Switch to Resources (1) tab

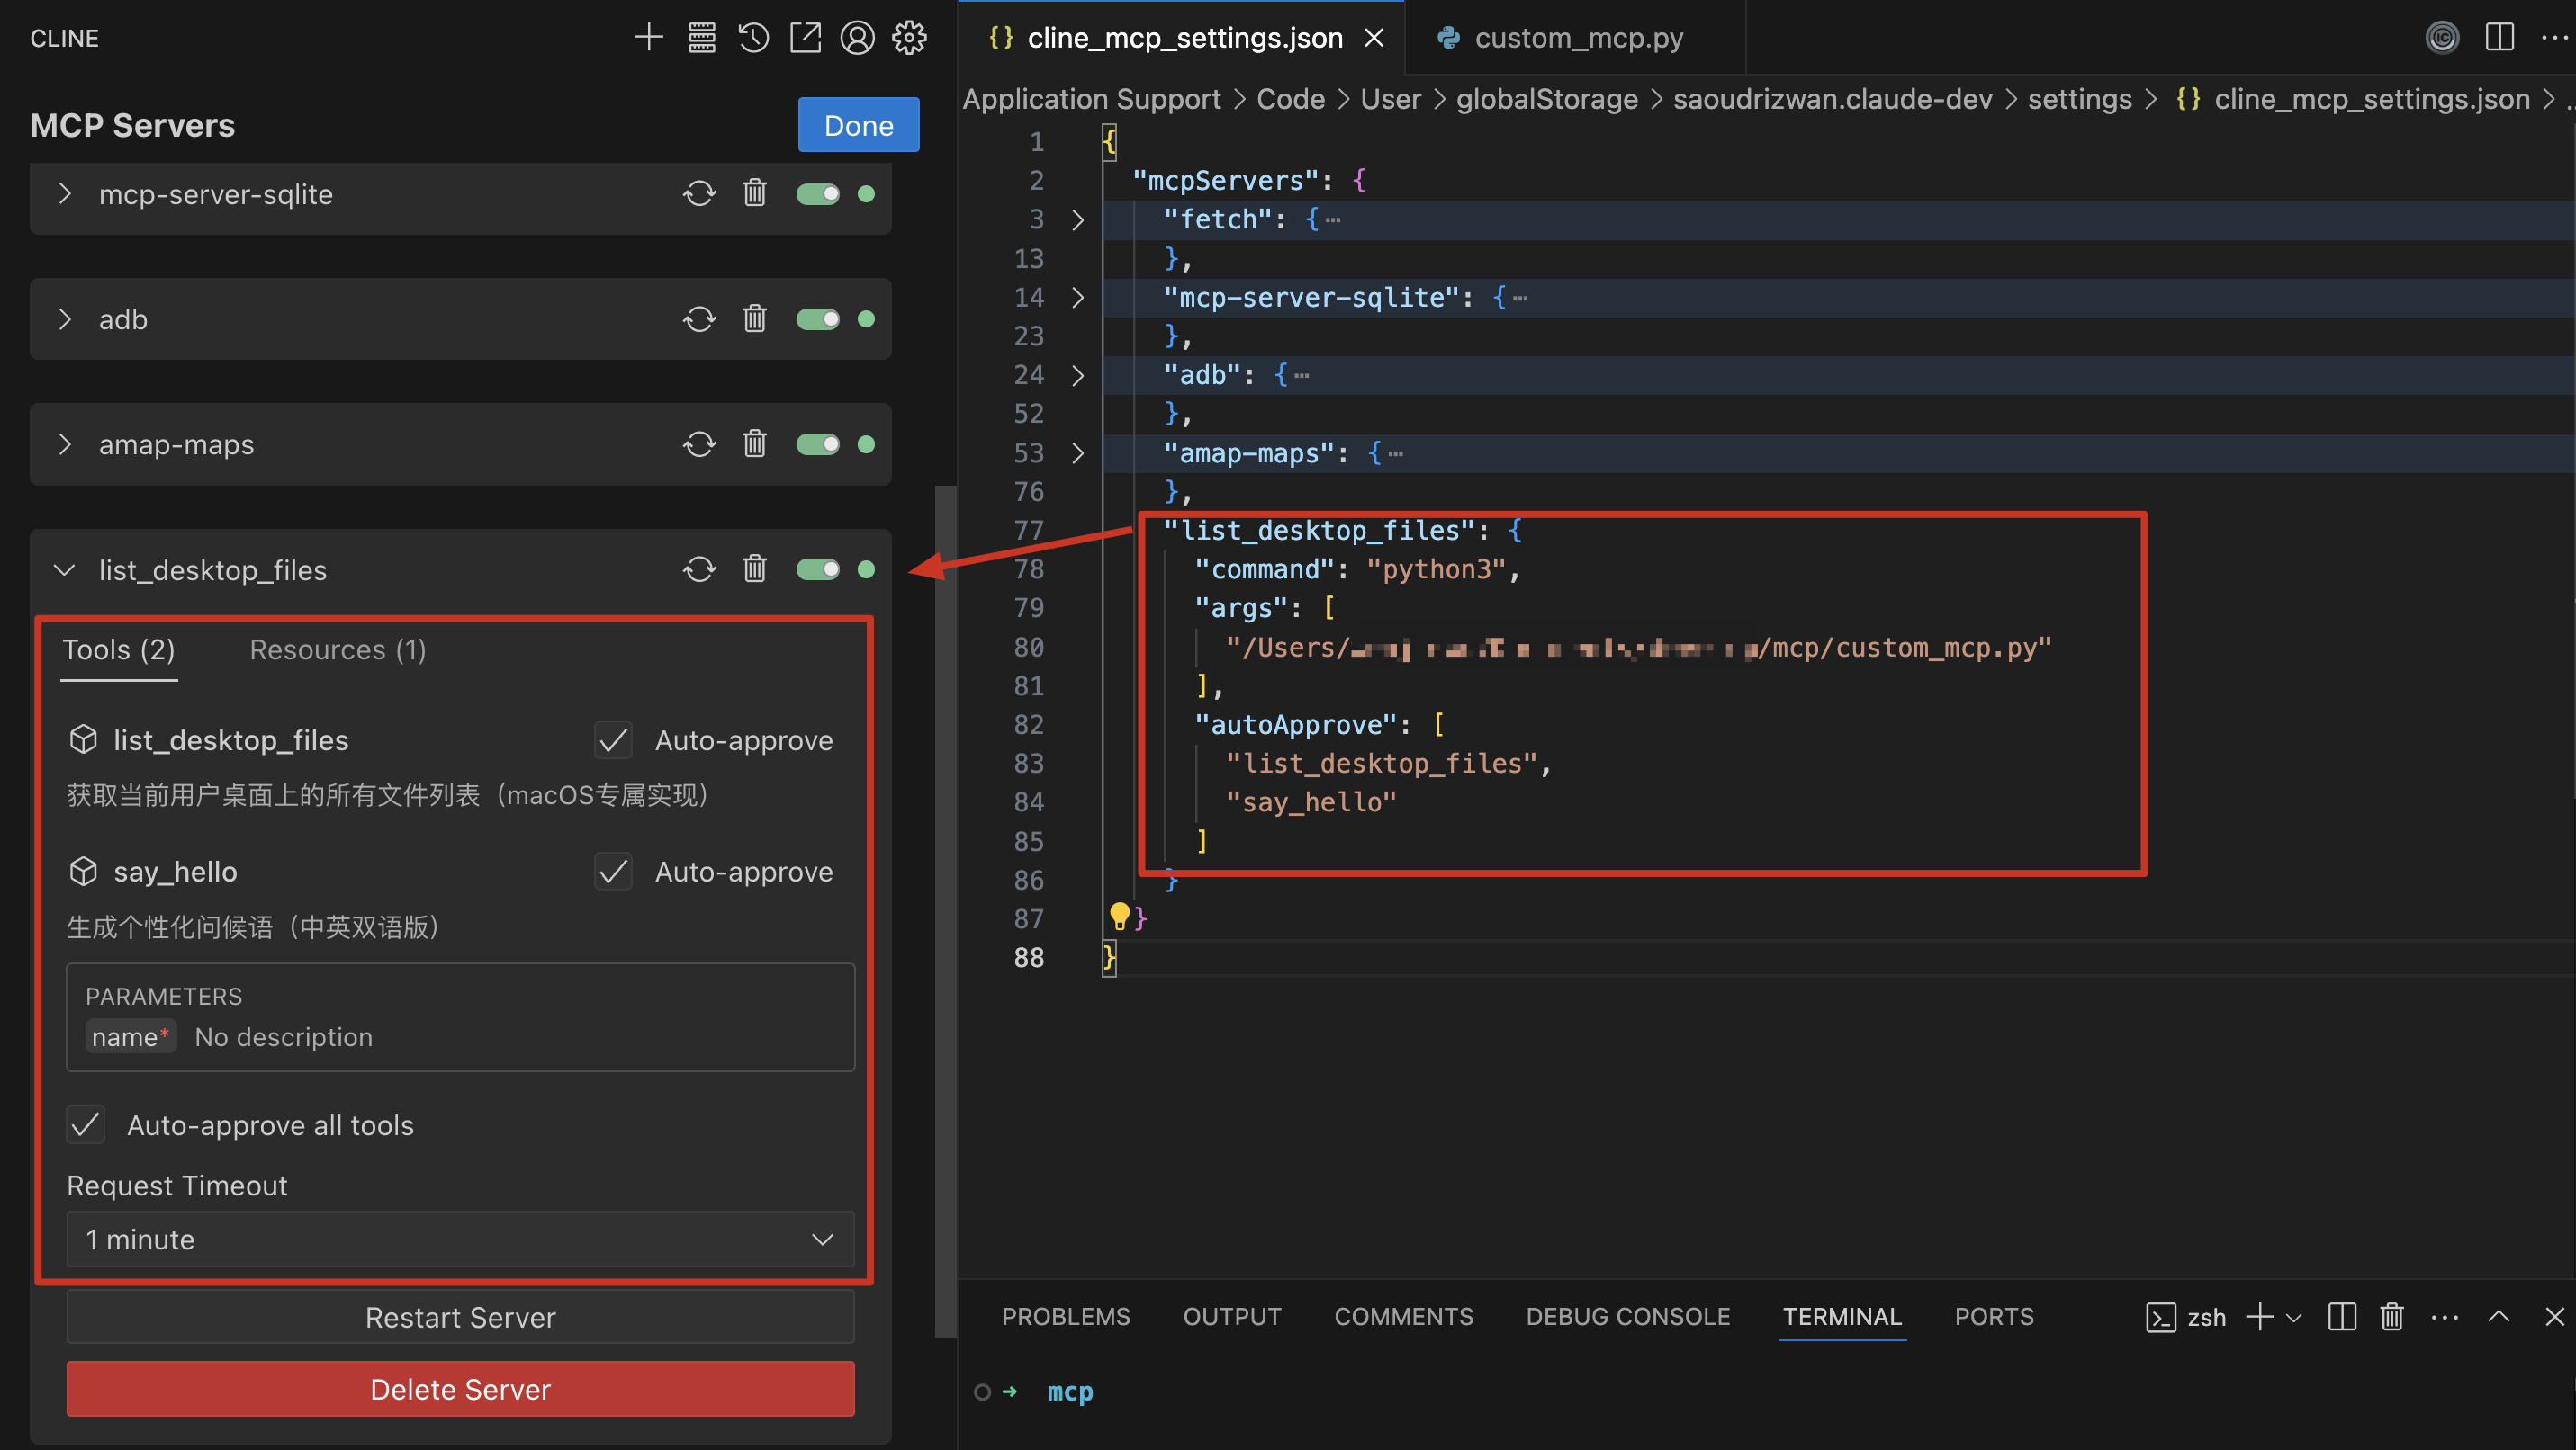click(337, 649)
